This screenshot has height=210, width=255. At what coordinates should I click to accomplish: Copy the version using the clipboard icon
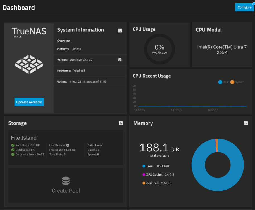[x=120, y=60]
